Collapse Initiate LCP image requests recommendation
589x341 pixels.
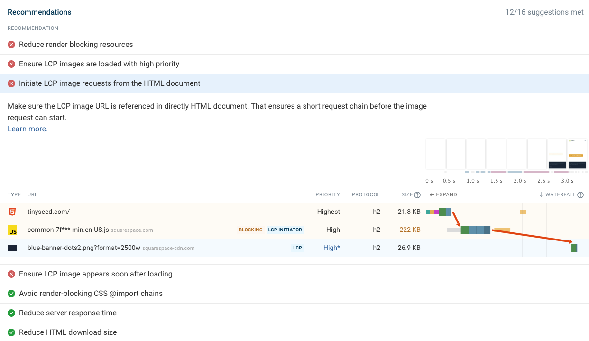pyautogui.click(x=110, y=83)
